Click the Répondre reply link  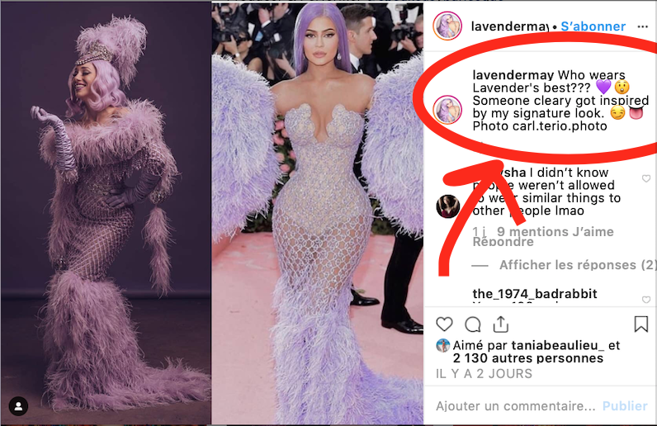coord(503,242)
